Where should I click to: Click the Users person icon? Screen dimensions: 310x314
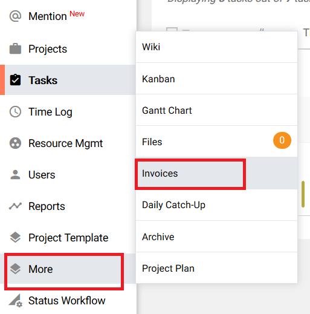(x=15, y=175)
